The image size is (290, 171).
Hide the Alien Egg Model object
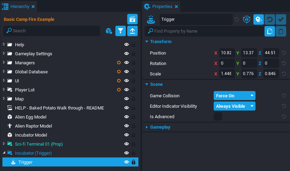pyautogui.click(x=127, y=117)
